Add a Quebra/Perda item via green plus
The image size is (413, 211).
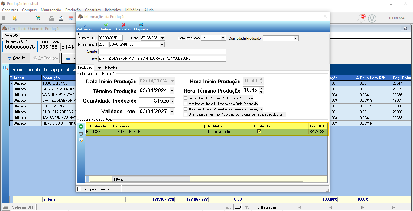pos(81,127)
